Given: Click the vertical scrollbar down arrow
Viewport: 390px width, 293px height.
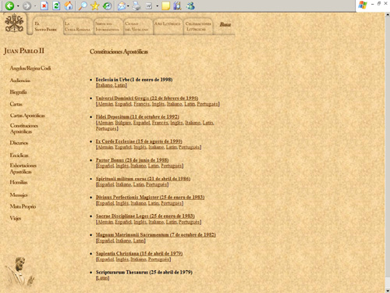Looking at the screenshot, I should pos(387,290).
